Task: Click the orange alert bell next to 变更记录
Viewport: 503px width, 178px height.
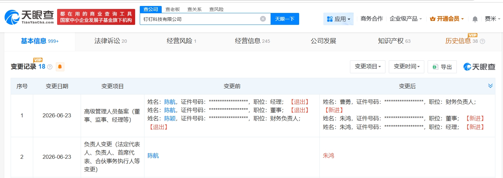Action: click(60, 67)
